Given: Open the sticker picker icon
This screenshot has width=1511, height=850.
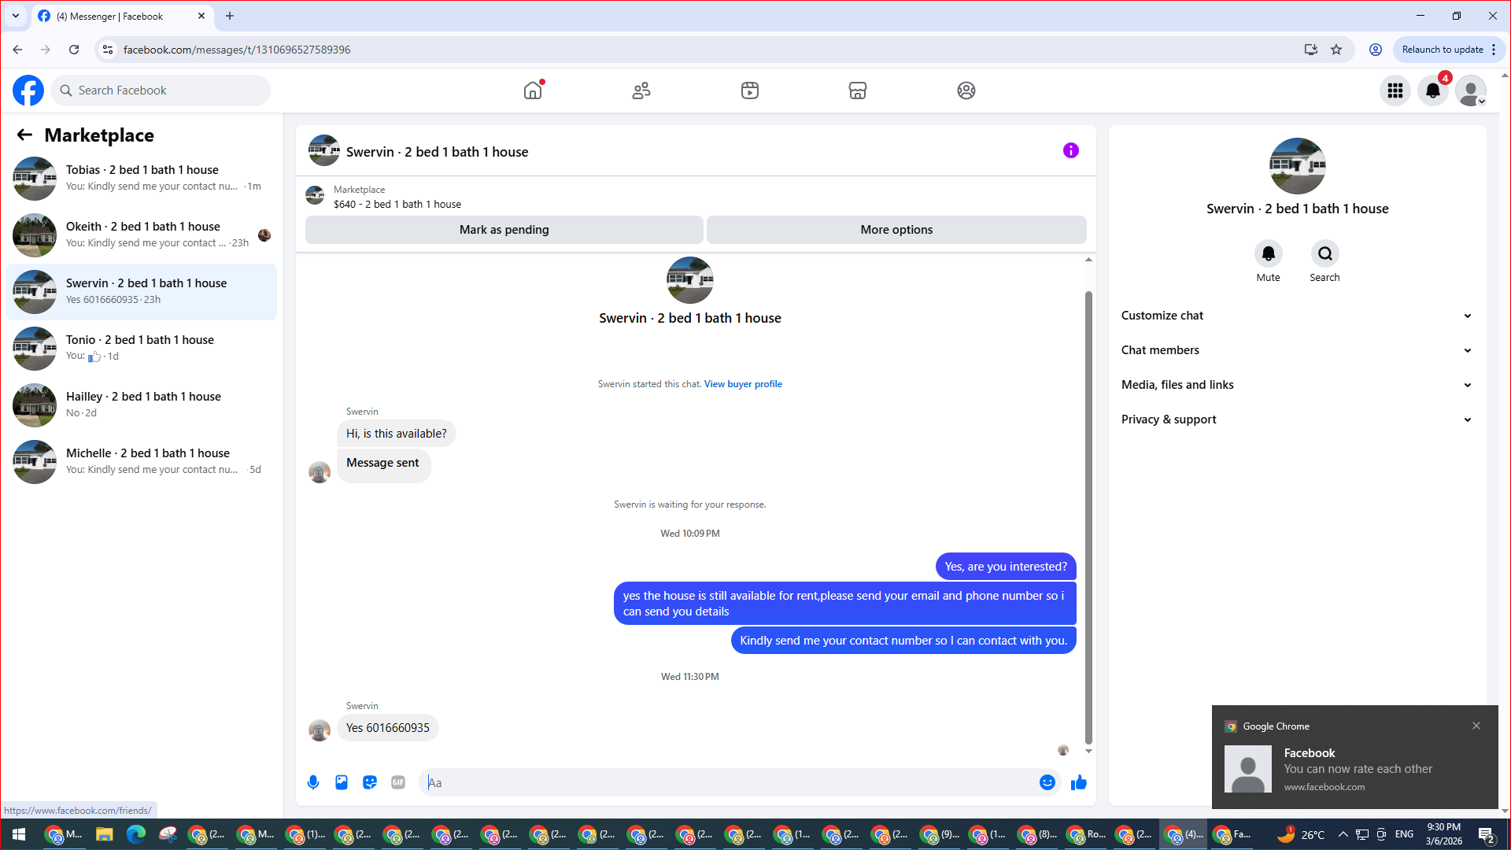Looking at the screenshot, I should pos(370,782).
